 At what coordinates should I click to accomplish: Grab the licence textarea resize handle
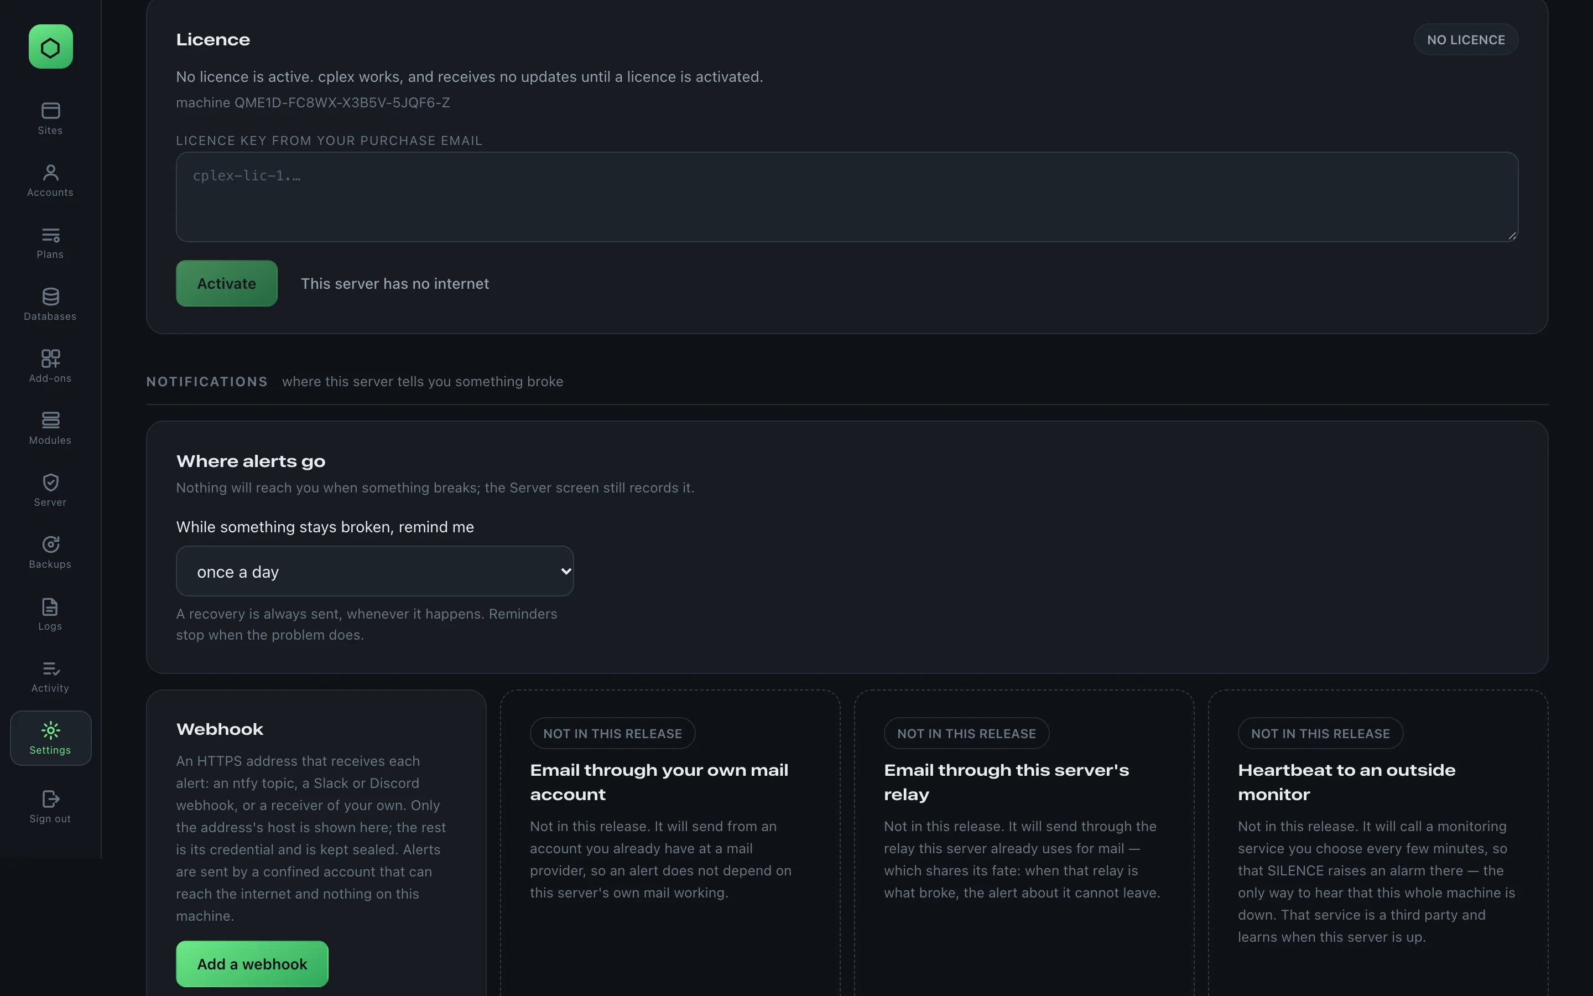click(x=1512, y=236)
